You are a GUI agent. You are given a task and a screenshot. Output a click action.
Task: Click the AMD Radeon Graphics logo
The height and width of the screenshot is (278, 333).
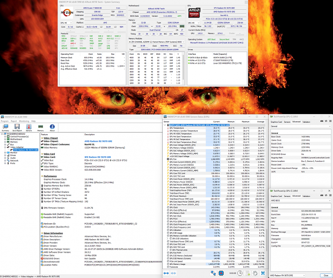(194, 13)
